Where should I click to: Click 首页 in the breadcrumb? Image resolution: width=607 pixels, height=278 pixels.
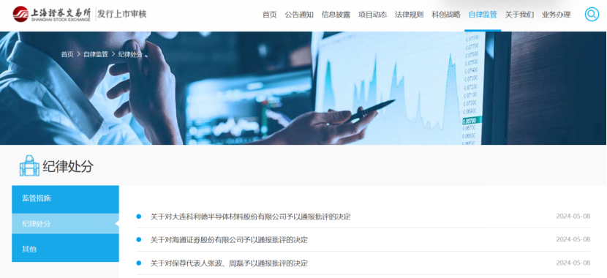(67, 55)
